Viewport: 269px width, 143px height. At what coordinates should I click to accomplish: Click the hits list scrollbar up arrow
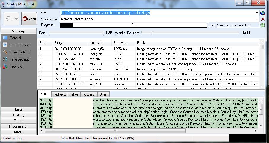pyautogui.click(x=261, y=101)
